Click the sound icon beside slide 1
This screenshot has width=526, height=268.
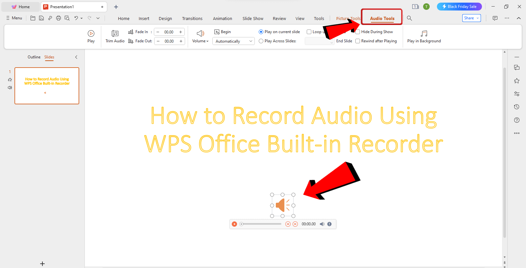point(10,88)
